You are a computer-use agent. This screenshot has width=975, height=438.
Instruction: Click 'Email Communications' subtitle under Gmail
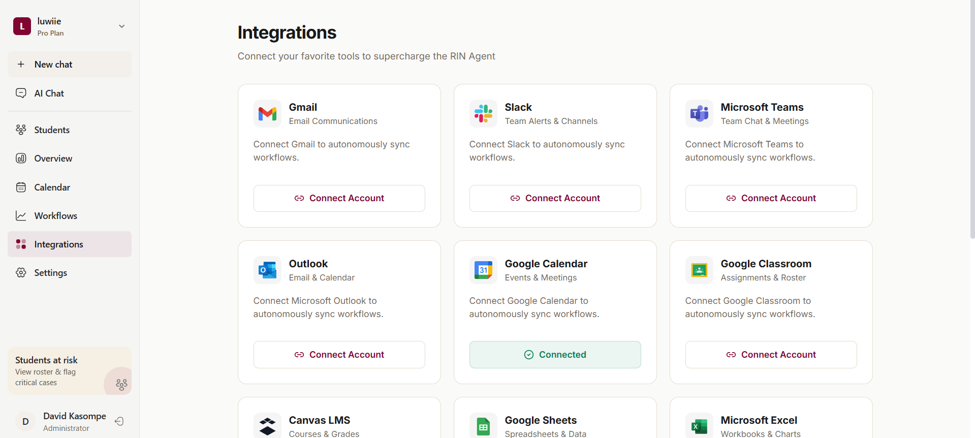click(x=333, y=121)
